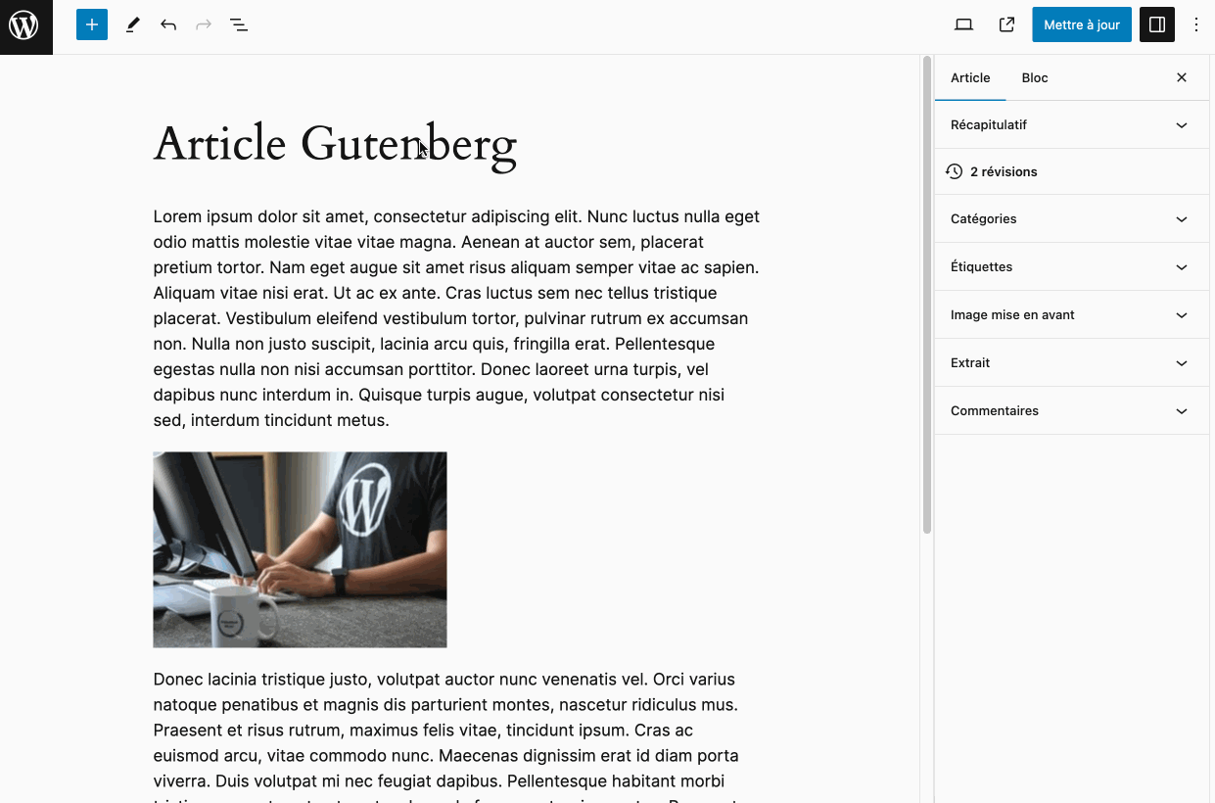Click the revisions clock icon
Screen dimensions: 1215x803
pos(954,171)
